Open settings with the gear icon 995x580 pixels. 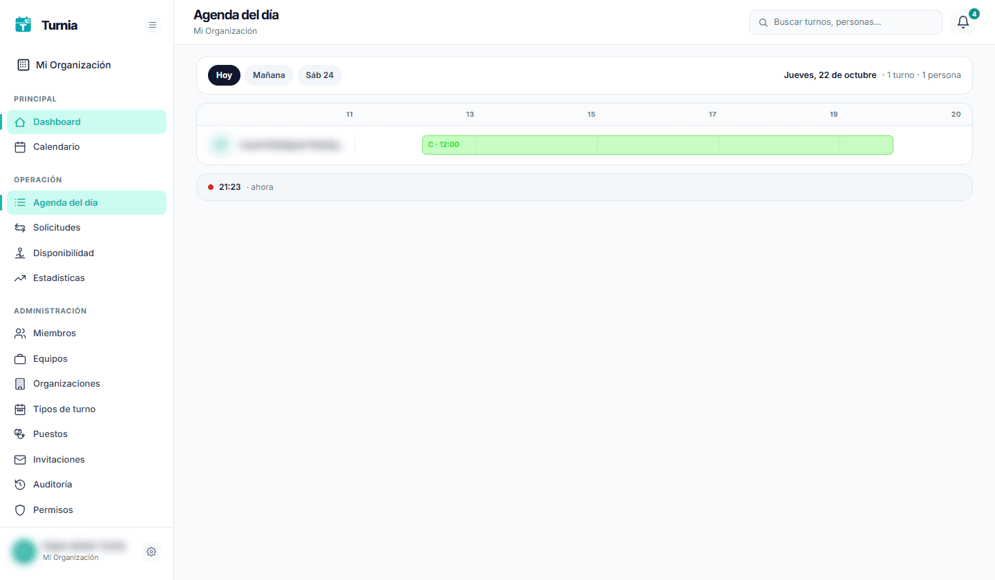(151, 552)
